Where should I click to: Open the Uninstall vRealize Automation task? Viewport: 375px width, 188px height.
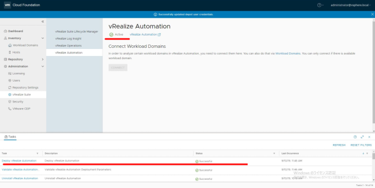(x=20, y=178)
